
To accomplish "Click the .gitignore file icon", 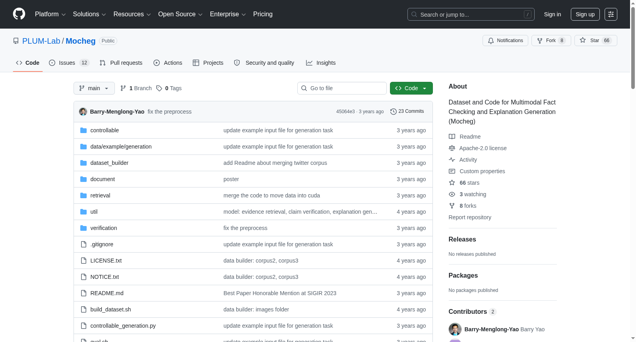I will 83,244.
